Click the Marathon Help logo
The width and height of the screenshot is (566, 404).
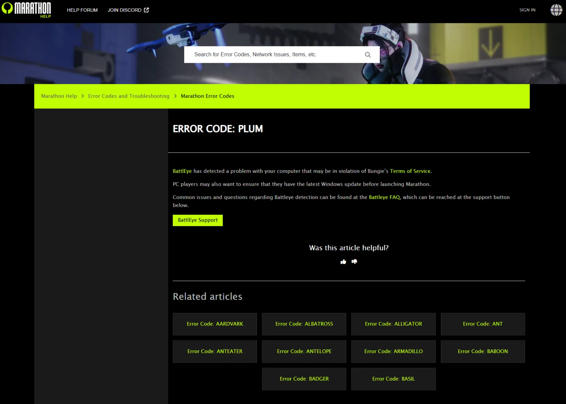[26, 10]
